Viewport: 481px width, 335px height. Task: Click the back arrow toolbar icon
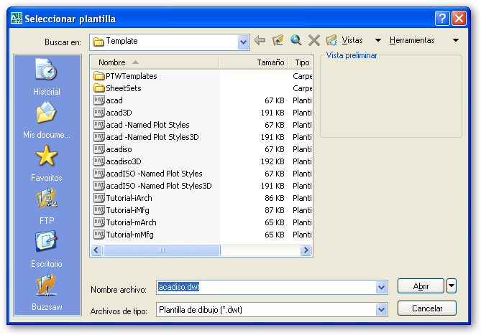pyautogui.click(x=260, y=41)
